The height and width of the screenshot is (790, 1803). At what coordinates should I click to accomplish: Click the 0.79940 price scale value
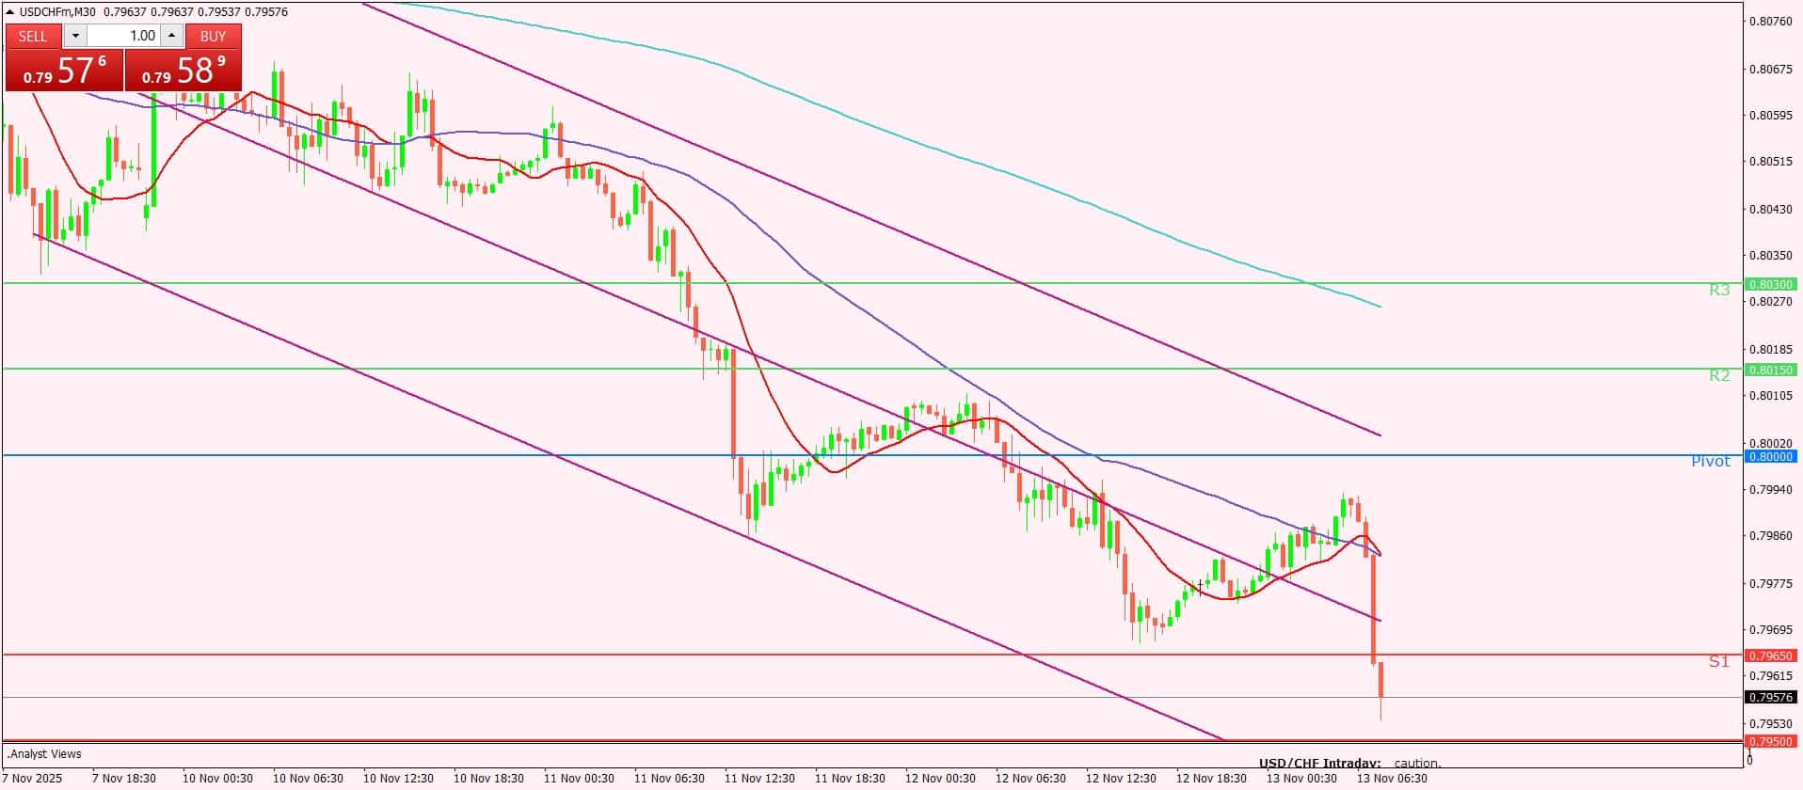(1770, 489)
